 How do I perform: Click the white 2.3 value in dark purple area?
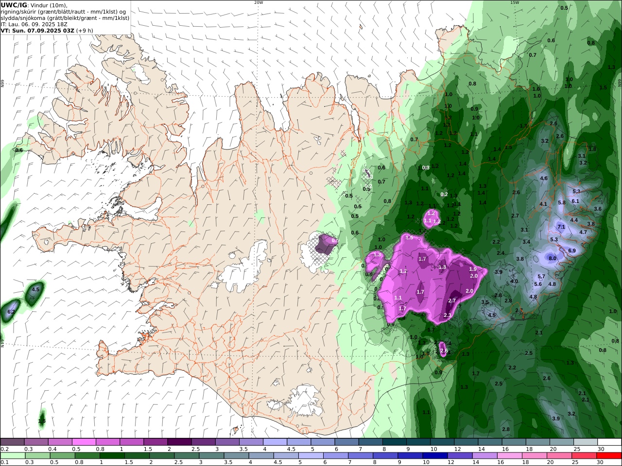point(448,315)
